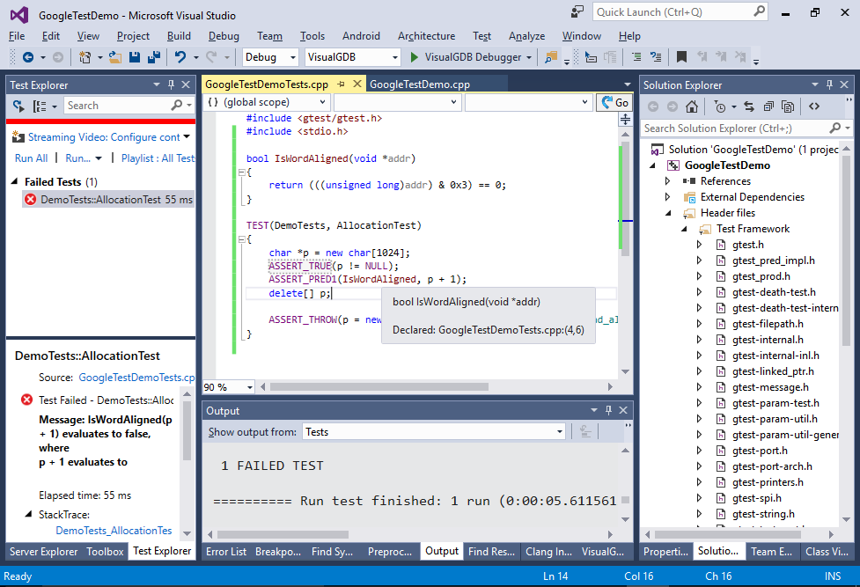
Task: Click the red failed icon on DemoTests::AllocationTest
Action: click(x=31, y=200)
